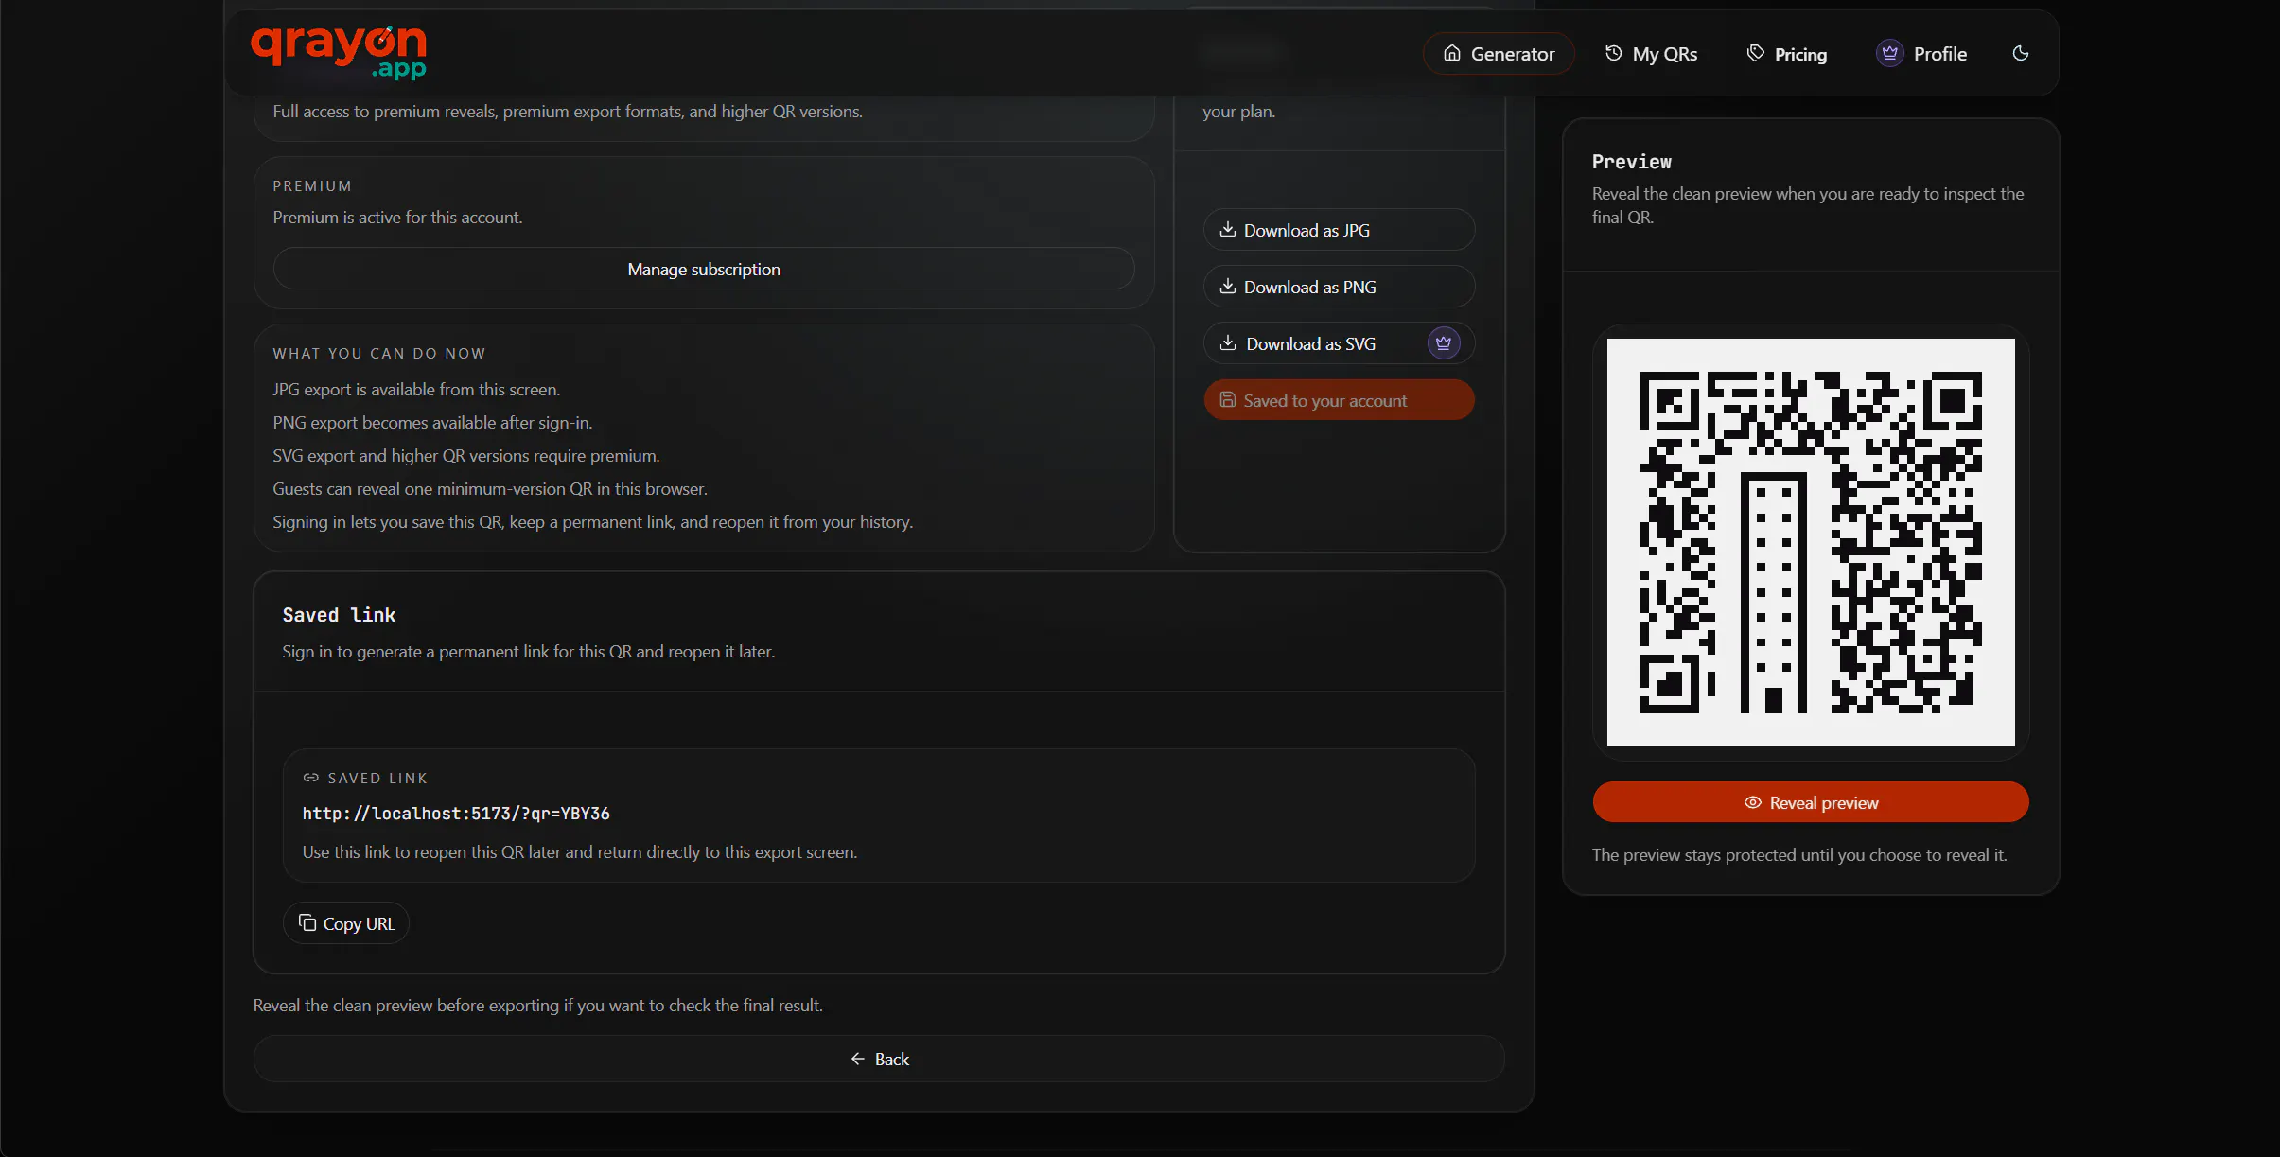Click 'Guests can reveal one minimum-version QR' line

click(490, 489)
